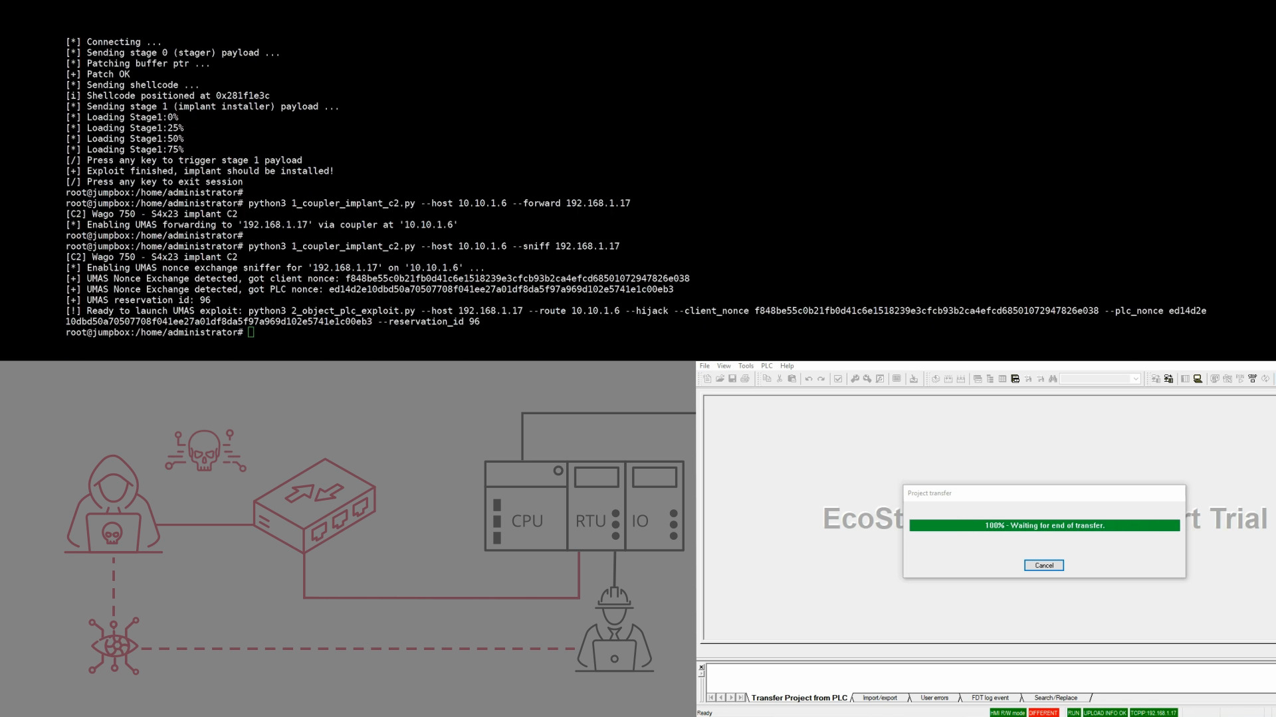Close the output pane with its small x

701,667
